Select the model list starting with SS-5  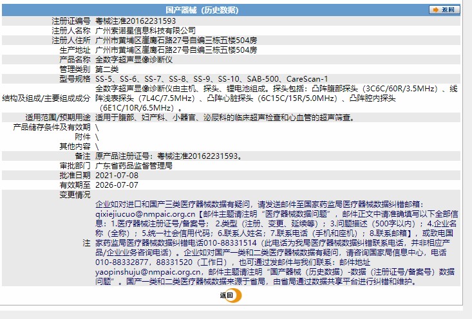[212, 78]
